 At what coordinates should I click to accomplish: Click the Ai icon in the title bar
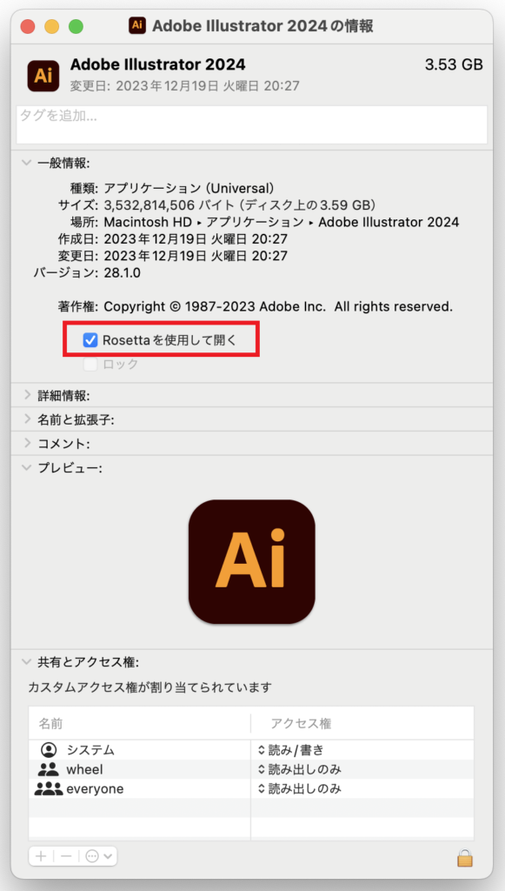point(137,25)
